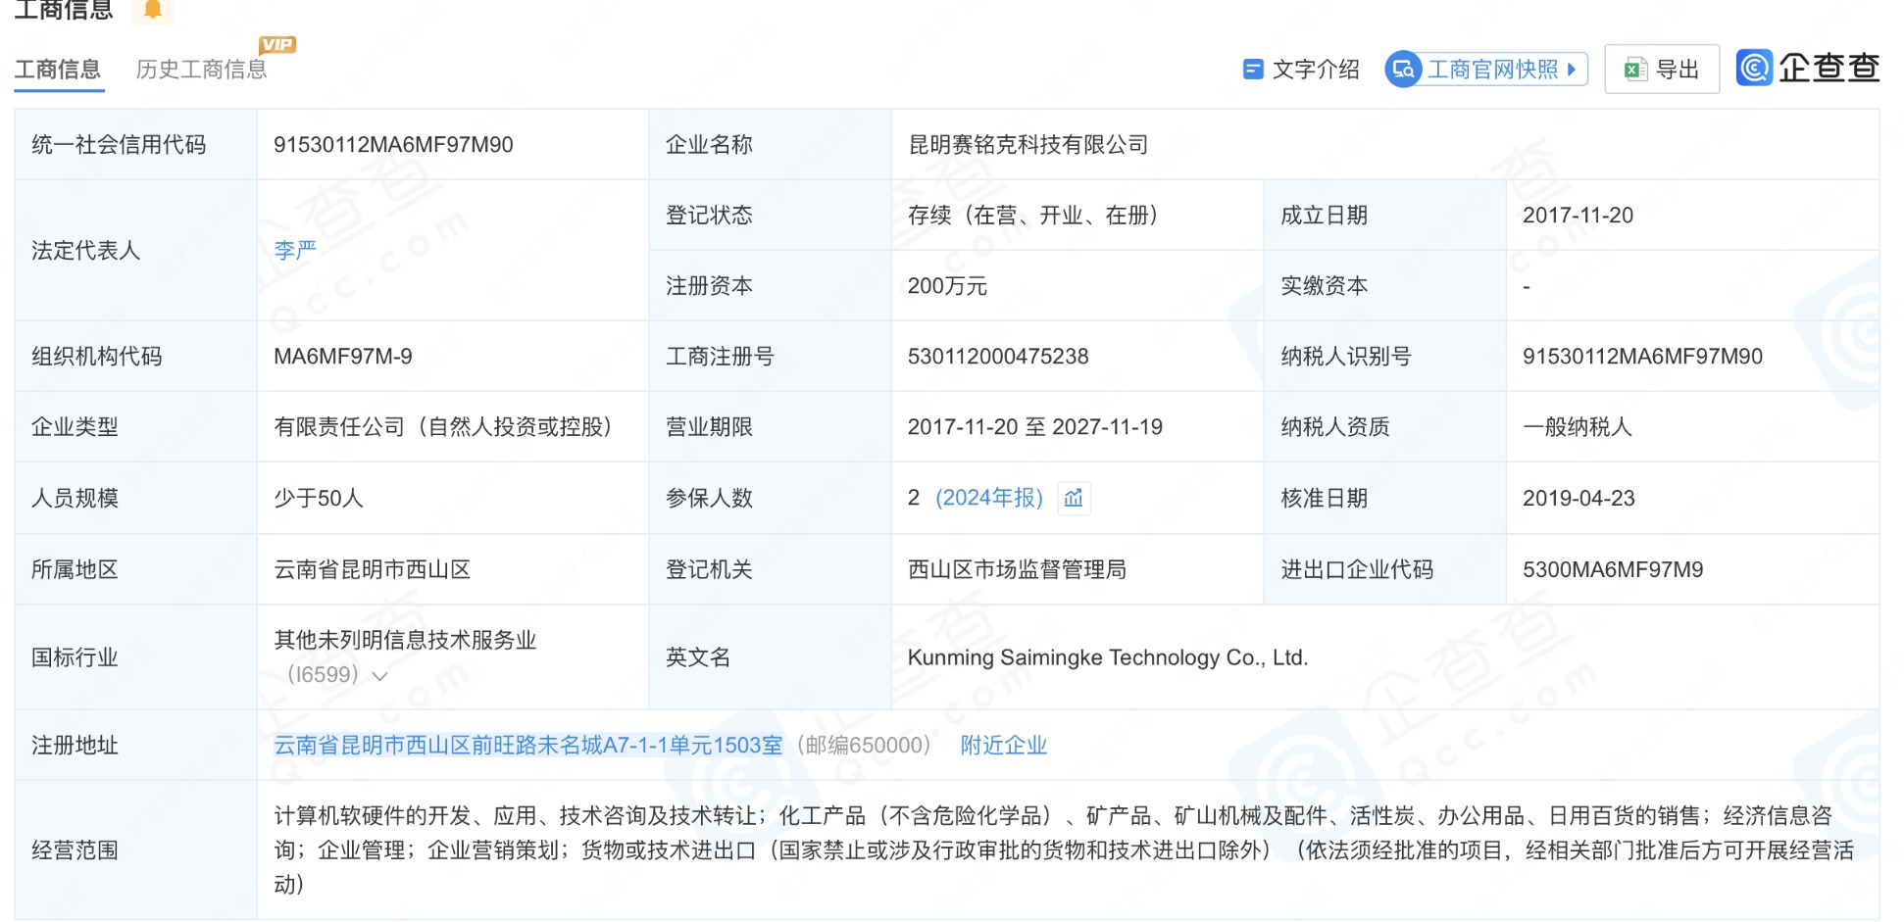Open the 历史工商信息 tab
The width and height of the screenshot is (1904, 922).
(x=201, y=70)
